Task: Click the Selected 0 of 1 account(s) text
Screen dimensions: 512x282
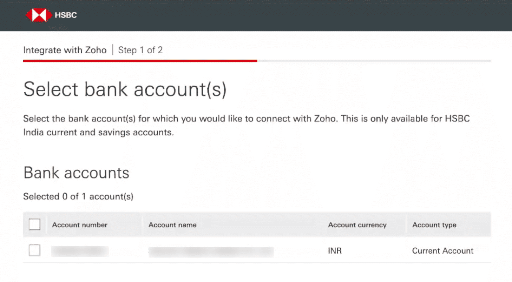Action: pos(78,196)
